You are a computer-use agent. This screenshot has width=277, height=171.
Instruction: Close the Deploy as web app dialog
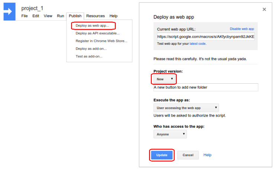point(264,9)
